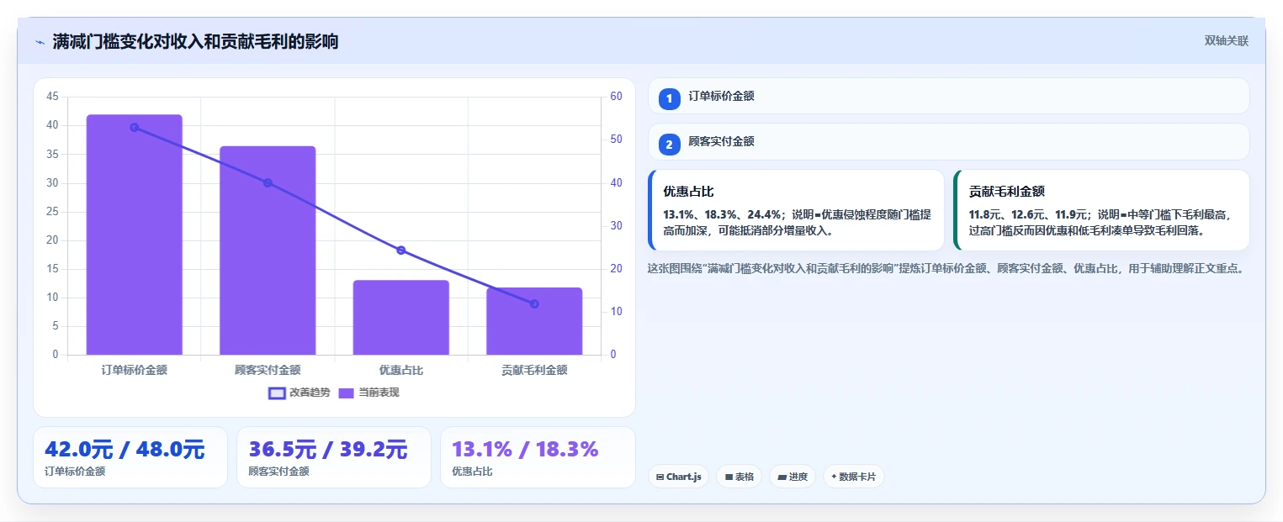Click the numbered badge 1 for 订单标价金额
The image size is (1283, 522).
[x=669, y=99]
